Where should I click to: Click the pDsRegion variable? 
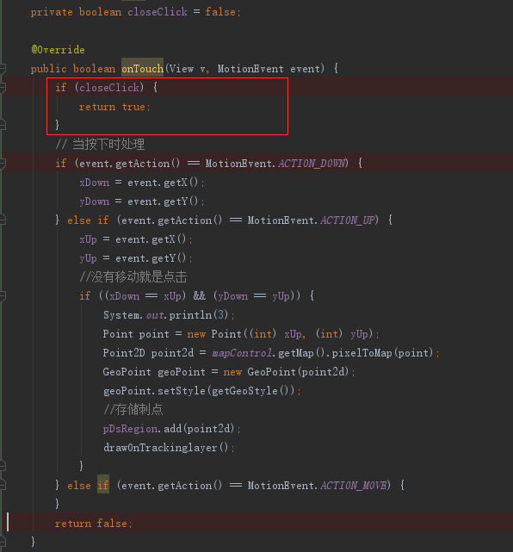130,429
